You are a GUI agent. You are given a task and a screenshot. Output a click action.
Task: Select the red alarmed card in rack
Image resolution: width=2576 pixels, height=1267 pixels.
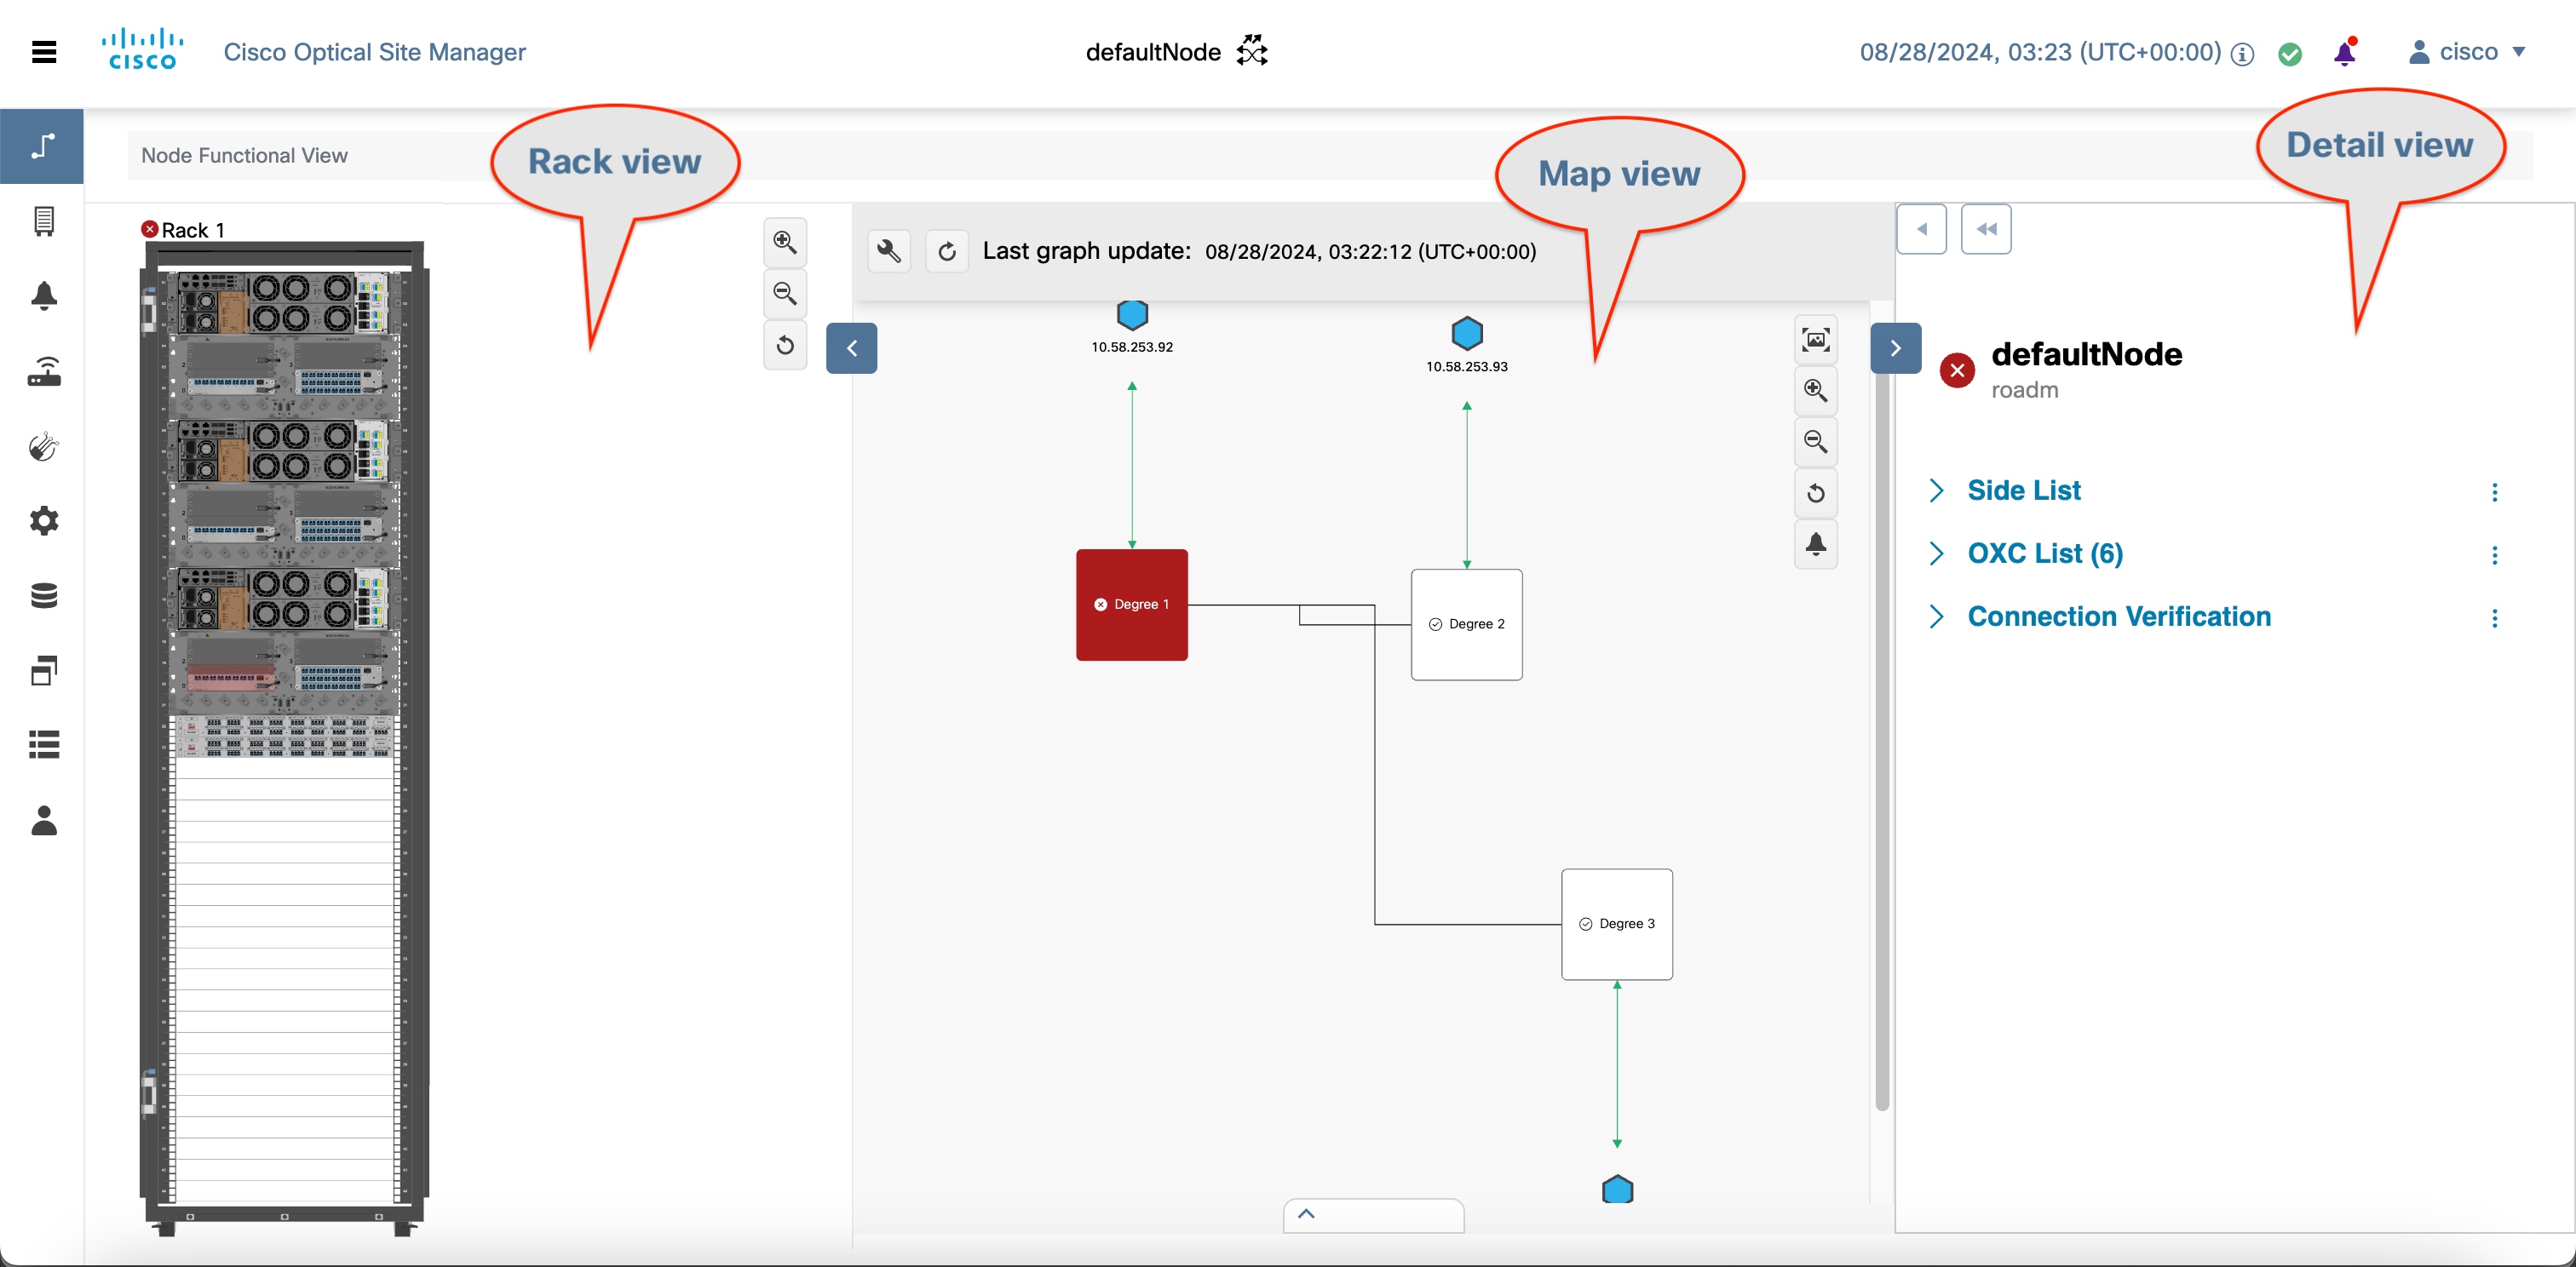[x=231, y=678]
